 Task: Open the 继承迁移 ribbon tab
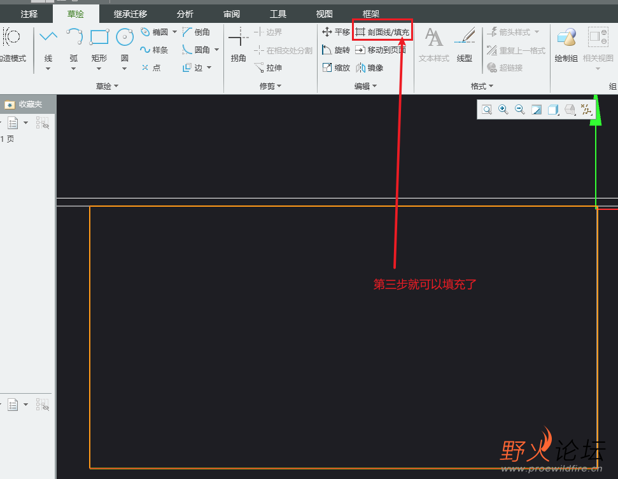(130, 14)
